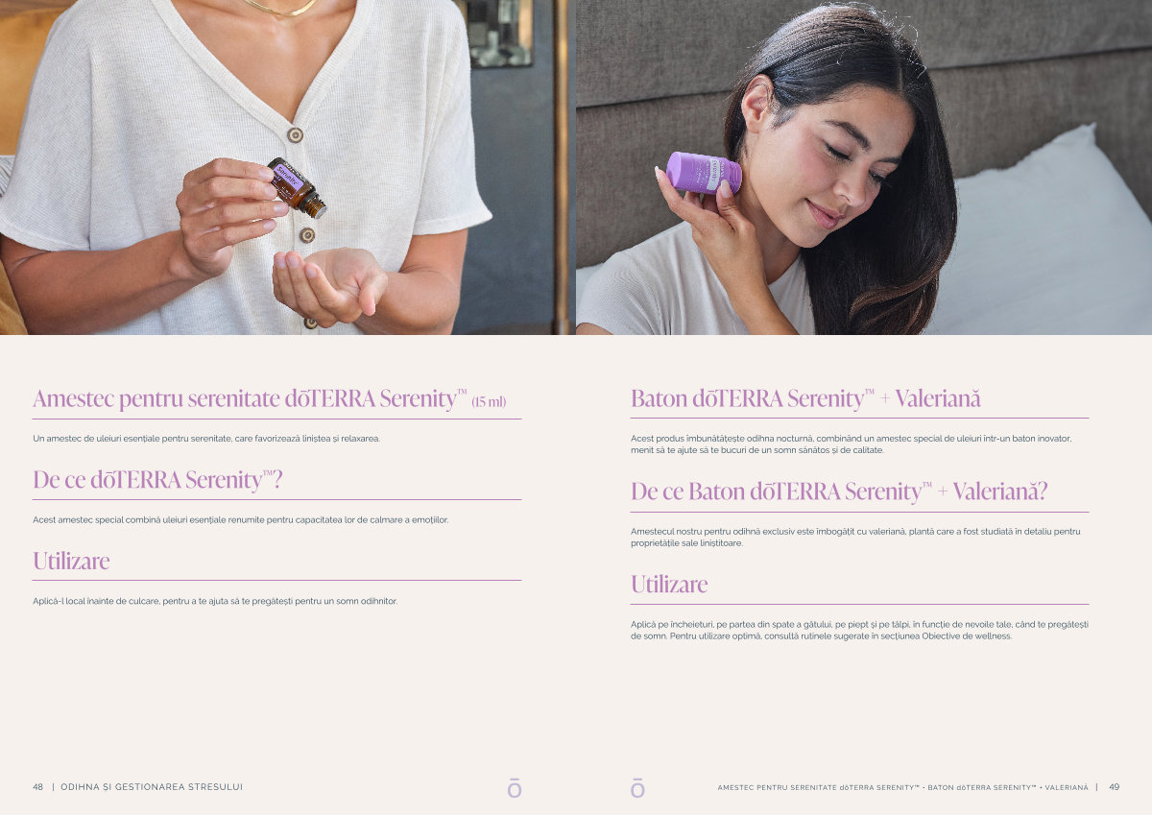Screen dimensions: 1152x815
Task: Click the essential oil bottle in left photo
Action: (x=297, y=187)
